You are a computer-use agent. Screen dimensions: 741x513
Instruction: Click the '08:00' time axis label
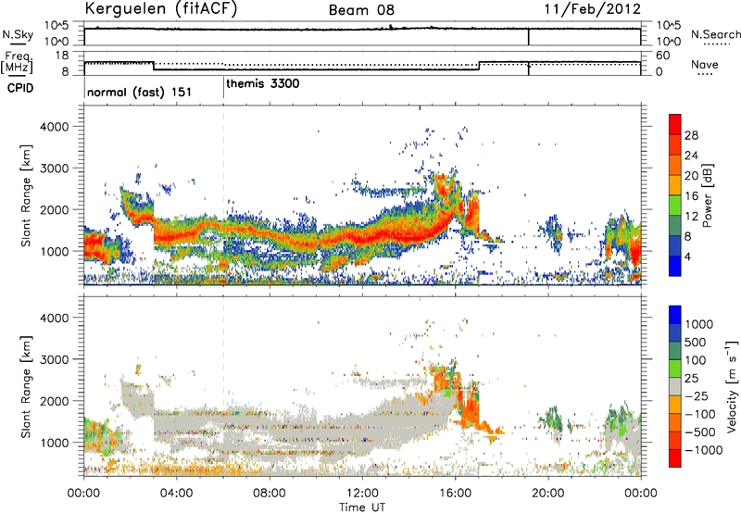pyautogui.click(x=270, y=494)
